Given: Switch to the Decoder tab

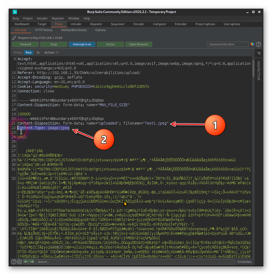Looking at the screenshot, I should tap(139, 24).
